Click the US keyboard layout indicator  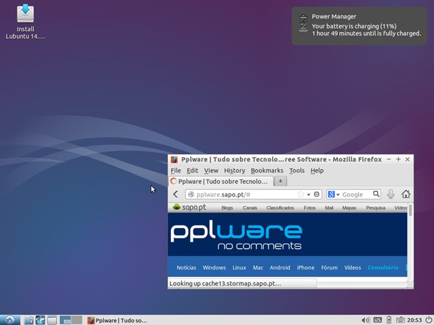pos(377,320)
